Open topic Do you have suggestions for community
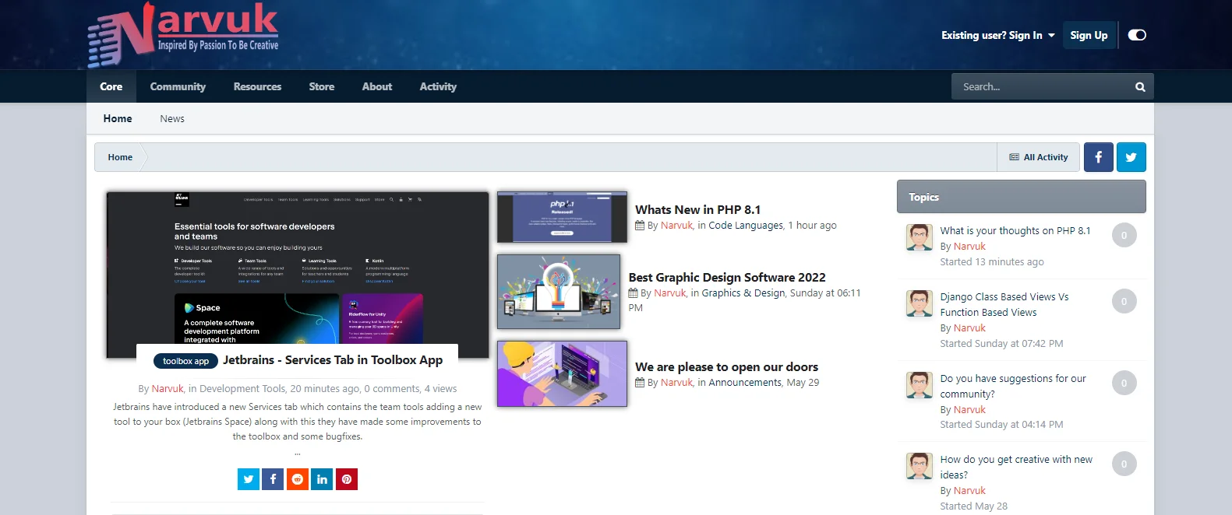This screenshot has width=1232, height=515. tap(1013, 387)
